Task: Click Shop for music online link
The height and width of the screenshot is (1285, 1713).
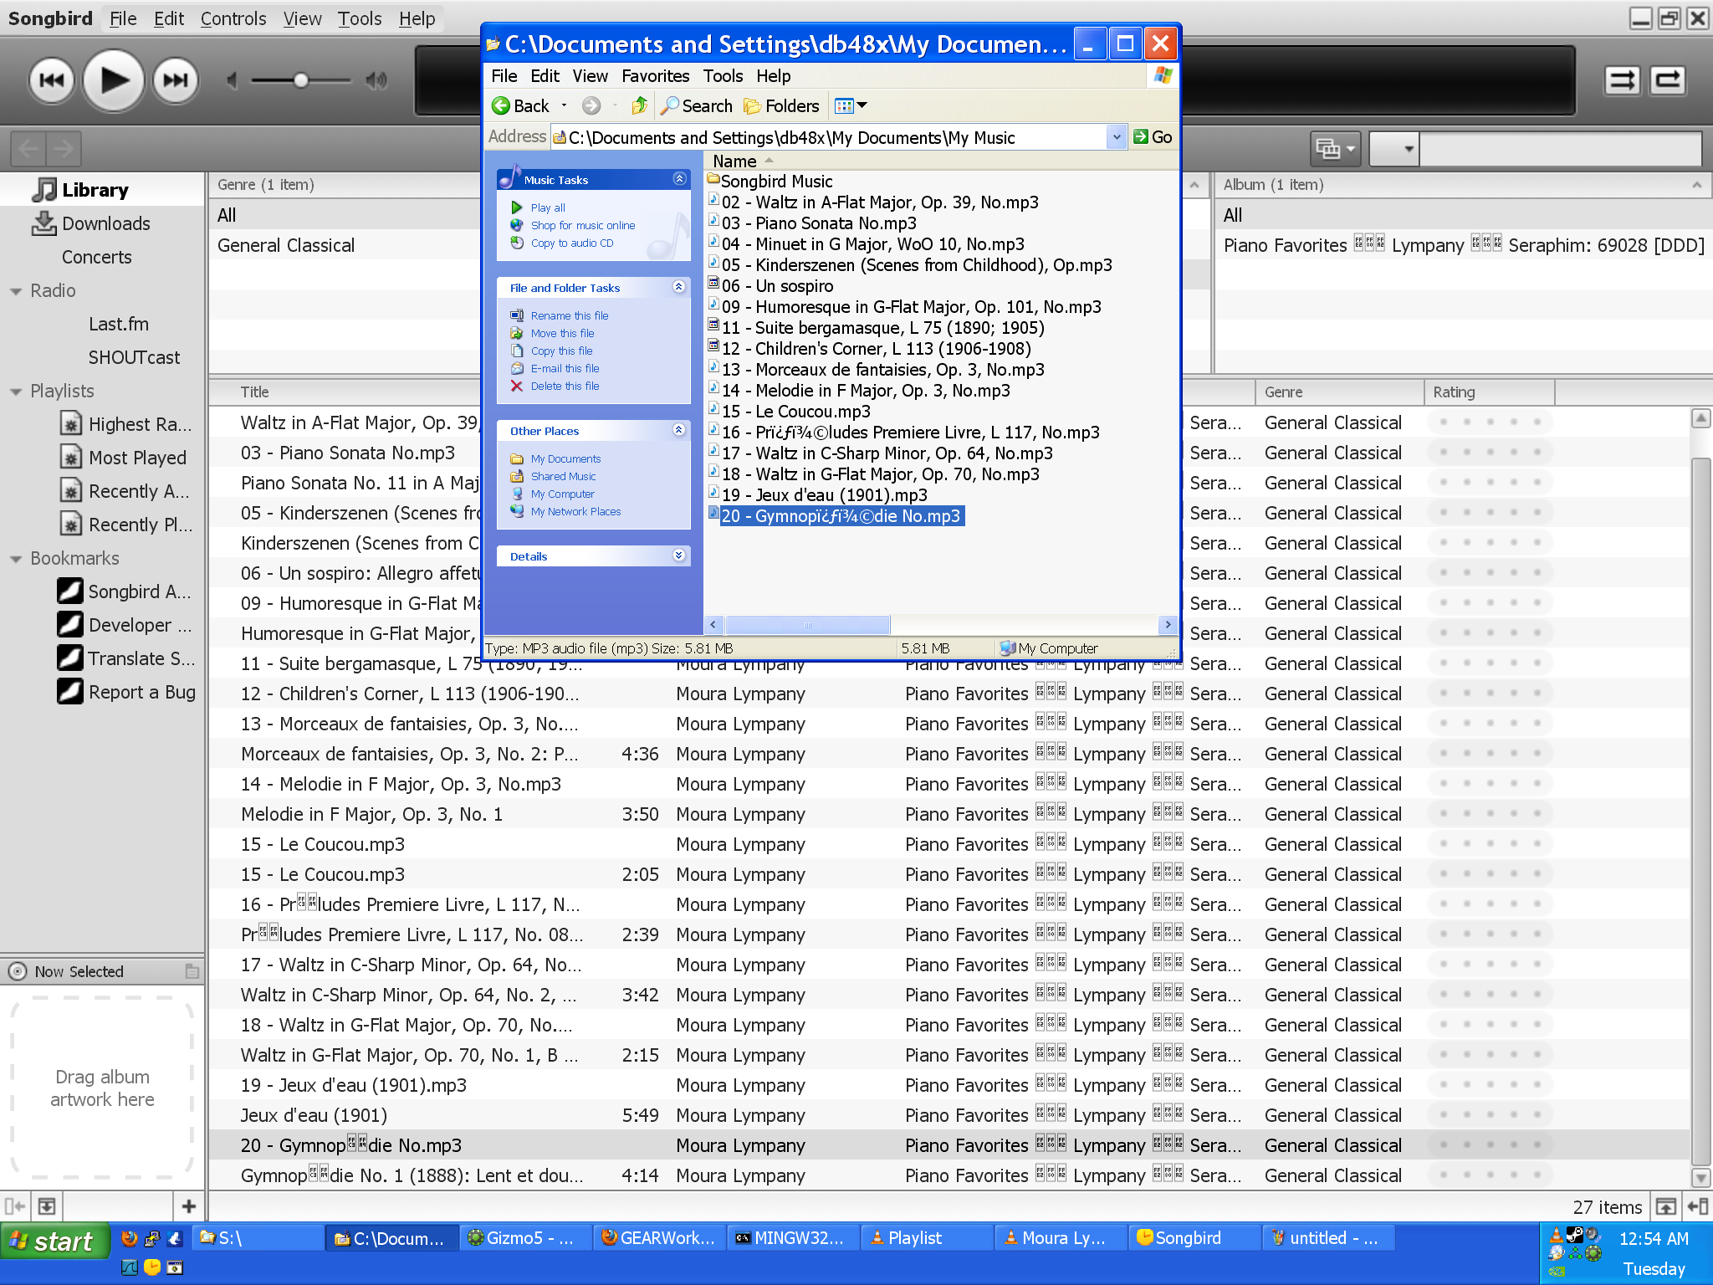Action: click(583, 225)
